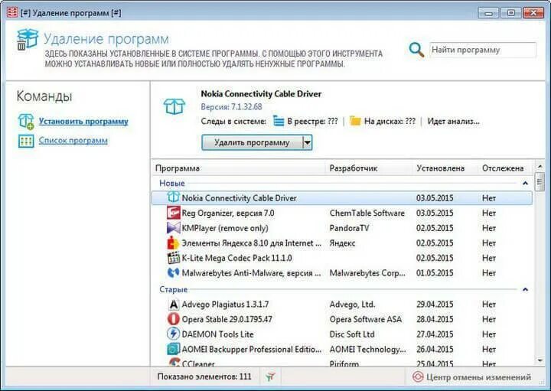
Task: Click the Reg Organizer row icon
Action: coord(173,213)
